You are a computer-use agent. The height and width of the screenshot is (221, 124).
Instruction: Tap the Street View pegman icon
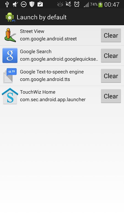click(10, 35)
